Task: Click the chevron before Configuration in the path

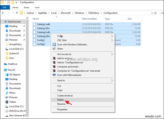Action: 101,13
